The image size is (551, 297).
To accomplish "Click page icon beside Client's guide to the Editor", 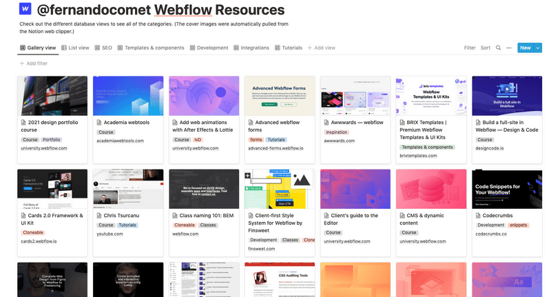I will [326, 216].
